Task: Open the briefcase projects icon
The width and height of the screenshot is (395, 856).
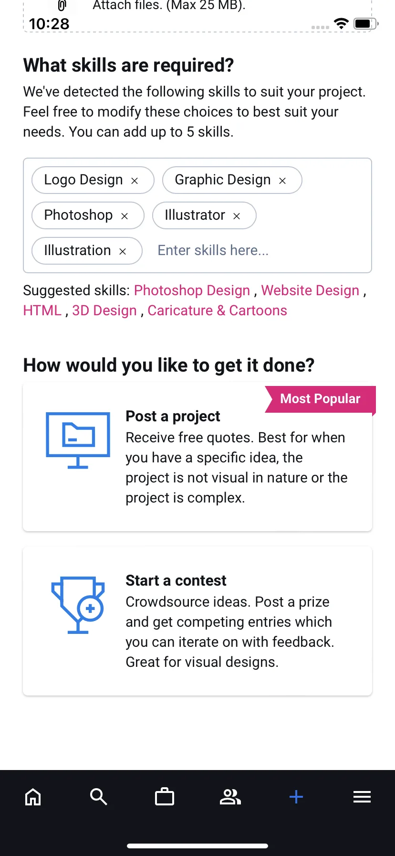Action: tap(165, 797)
